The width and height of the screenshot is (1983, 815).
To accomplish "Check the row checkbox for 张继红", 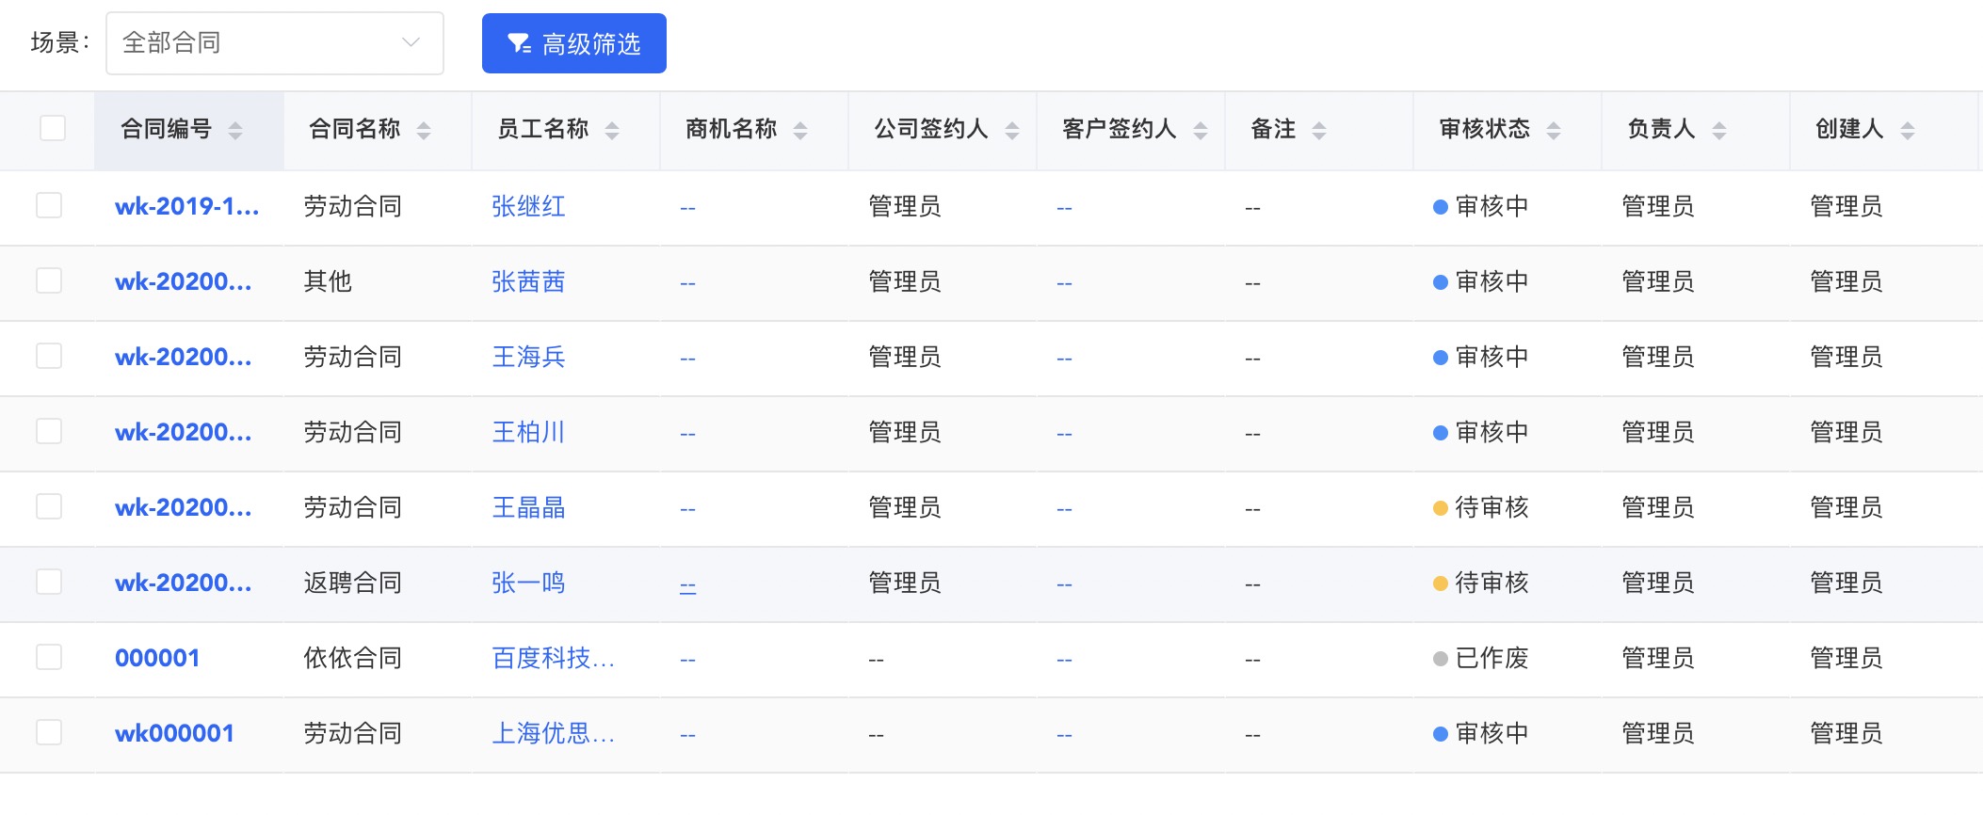I will tap(49, 205).
